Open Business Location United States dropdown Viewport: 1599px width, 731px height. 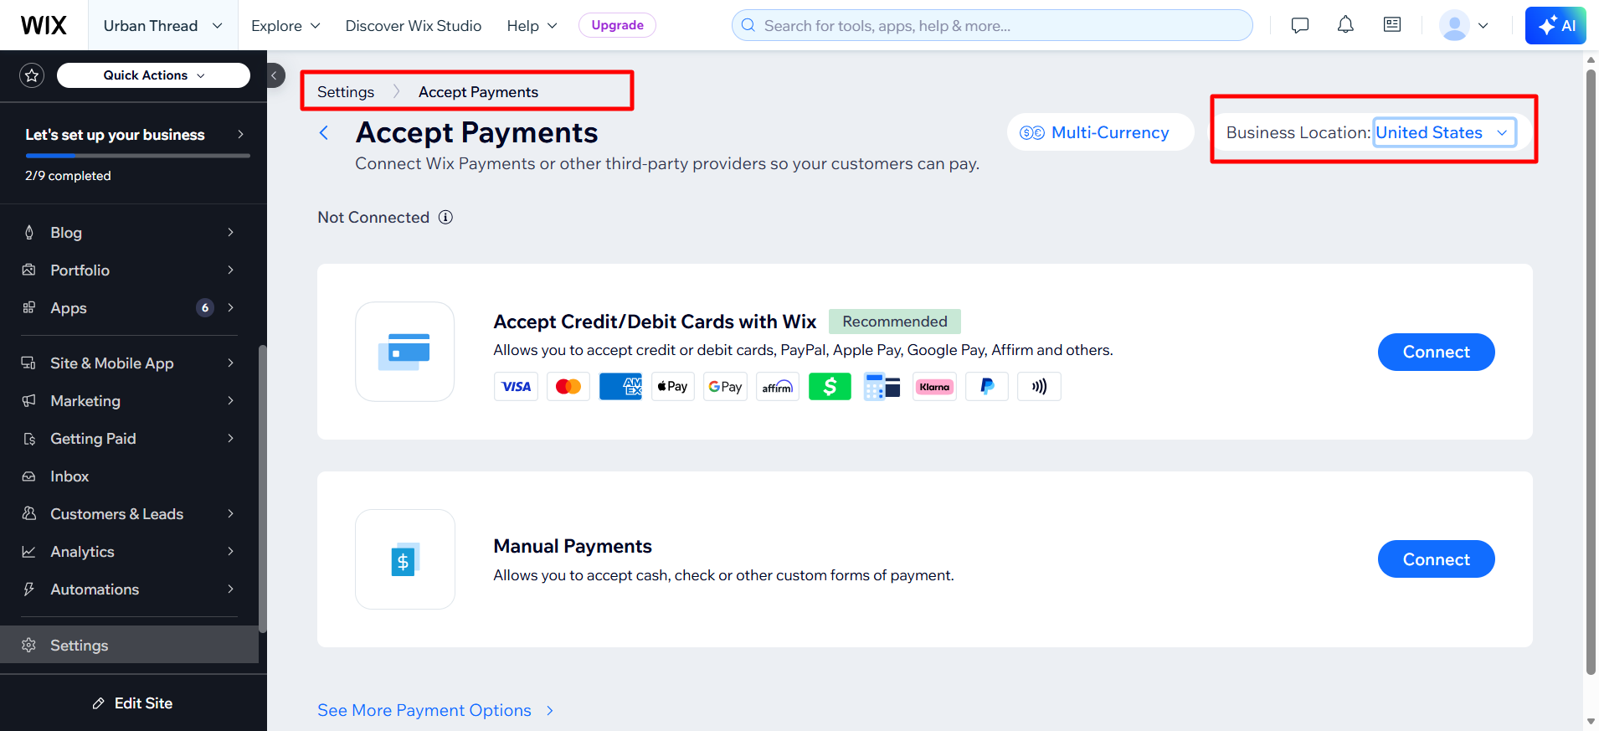coord(1445,132)
